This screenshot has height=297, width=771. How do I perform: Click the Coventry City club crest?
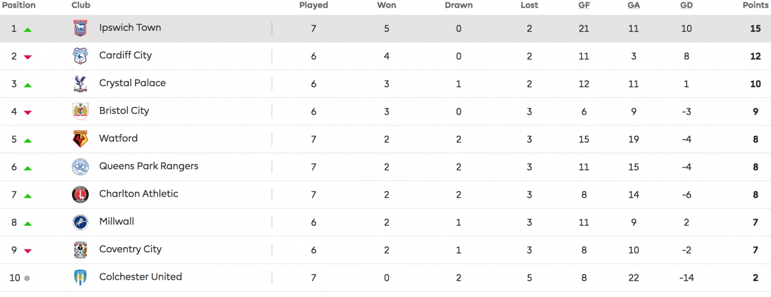(x=80, y=250)
